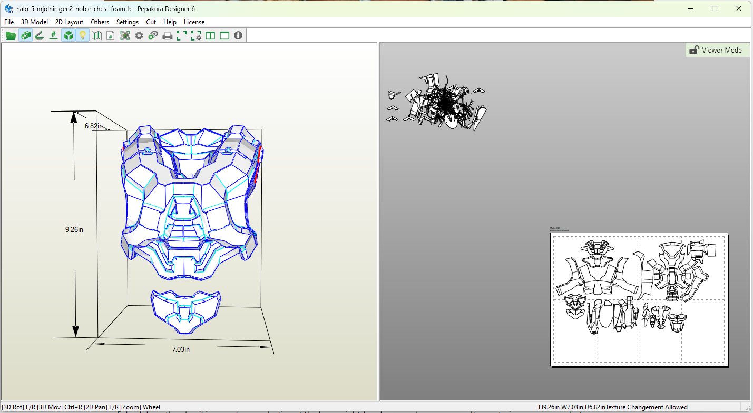Click the Print icon
The height and width of the screenshot is (413, 753).
(x=168, y=36)
